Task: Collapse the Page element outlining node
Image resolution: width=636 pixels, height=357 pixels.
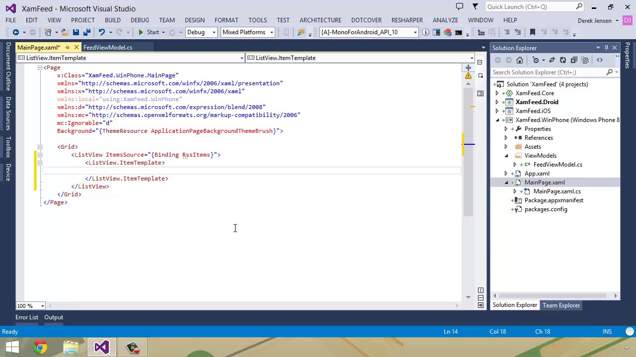Action: pyautogui.click(x=40, y=67)
